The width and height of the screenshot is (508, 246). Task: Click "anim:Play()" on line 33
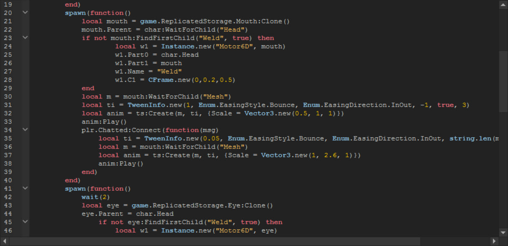point(104,121)
